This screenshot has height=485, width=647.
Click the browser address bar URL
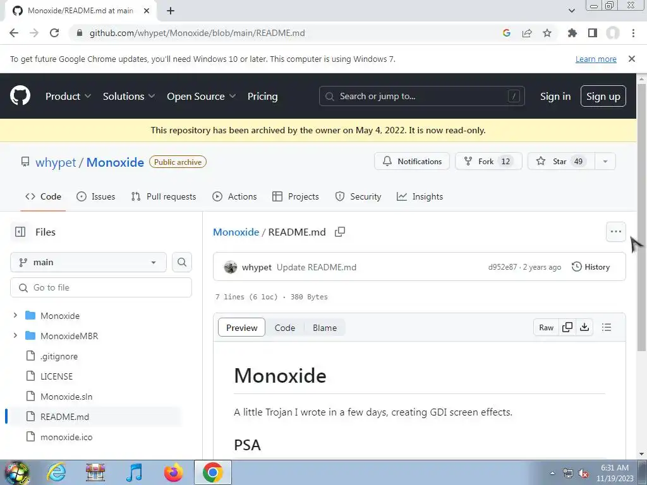click(197, 33)
